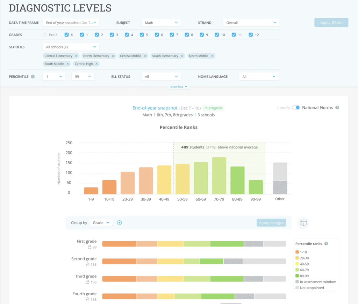Viewport: 358px width, 304px height.
Task: Open the Data Time Frame dropdown
Action: 71,23
